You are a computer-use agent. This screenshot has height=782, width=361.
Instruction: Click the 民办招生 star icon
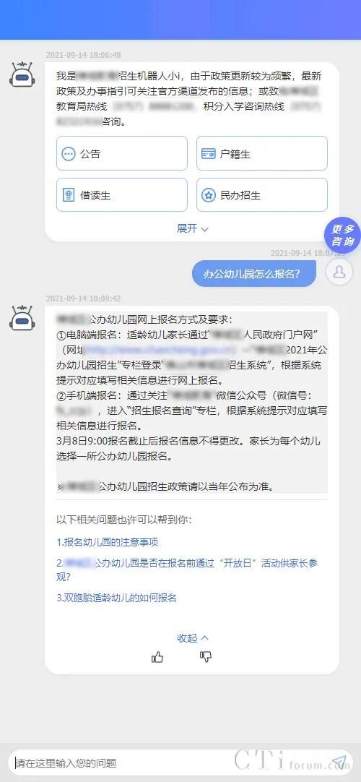pos(208,195)
